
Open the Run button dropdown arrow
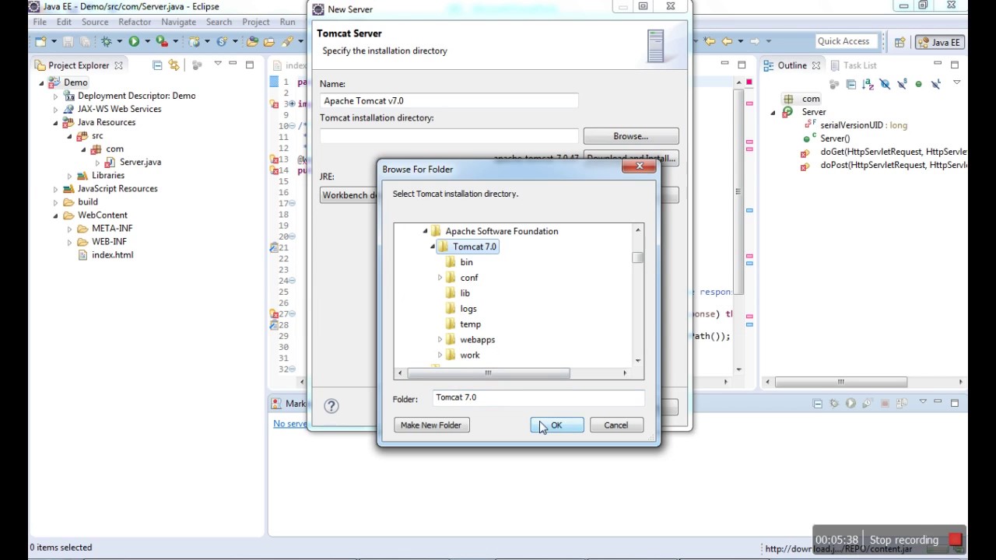click(147, 42)
